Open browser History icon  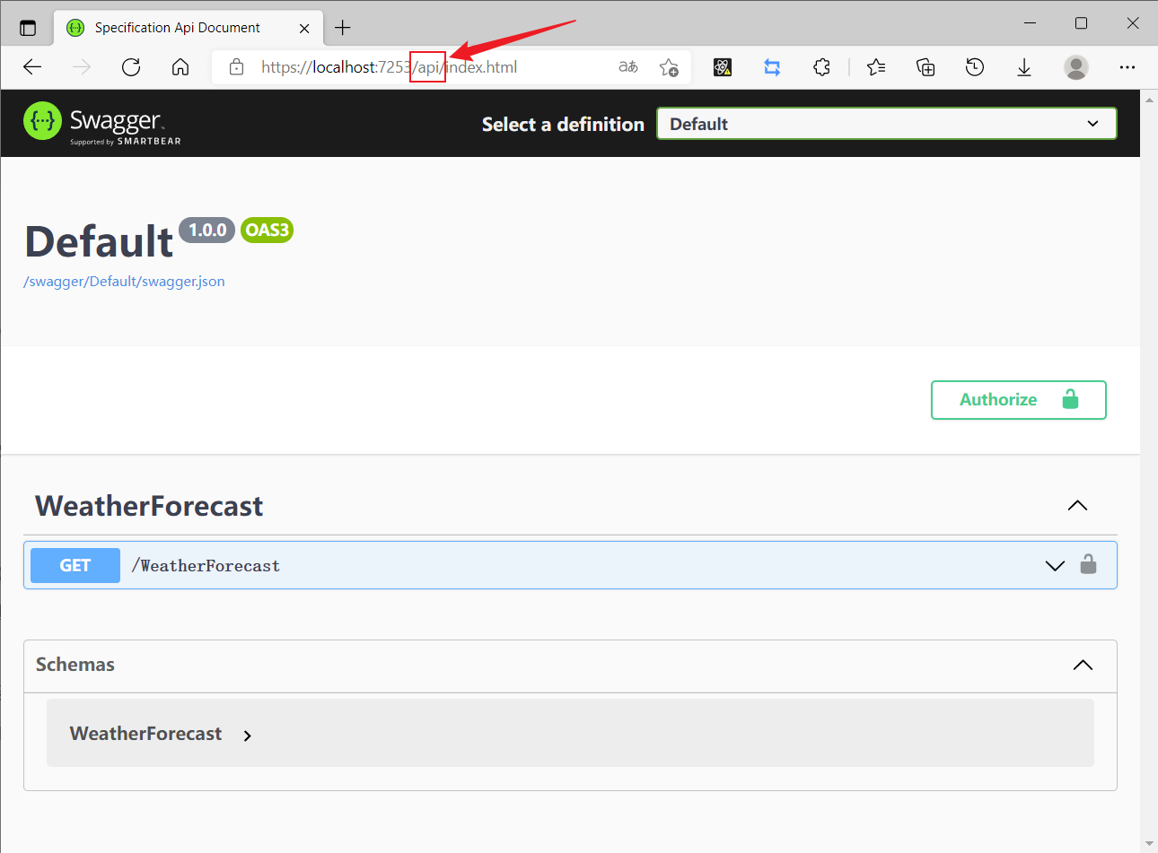click(975, 67)
